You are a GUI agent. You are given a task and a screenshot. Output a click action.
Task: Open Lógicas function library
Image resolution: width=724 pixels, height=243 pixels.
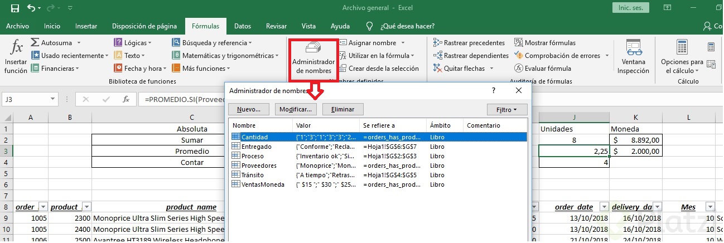click(133, 42)
